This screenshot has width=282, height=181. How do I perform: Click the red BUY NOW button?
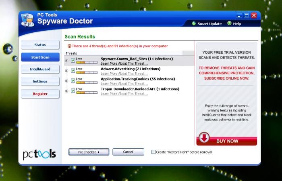coord(227,141)
